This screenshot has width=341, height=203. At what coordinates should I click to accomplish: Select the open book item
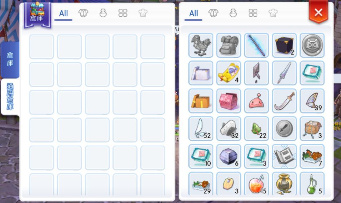pyautogui.click(x=284, y=156)
